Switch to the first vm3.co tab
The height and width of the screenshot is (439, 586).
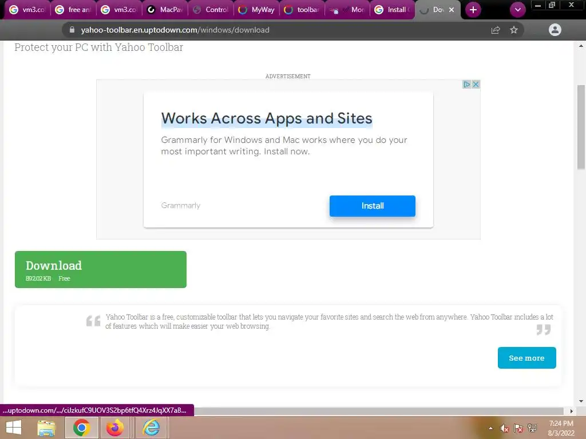[27, 10]
